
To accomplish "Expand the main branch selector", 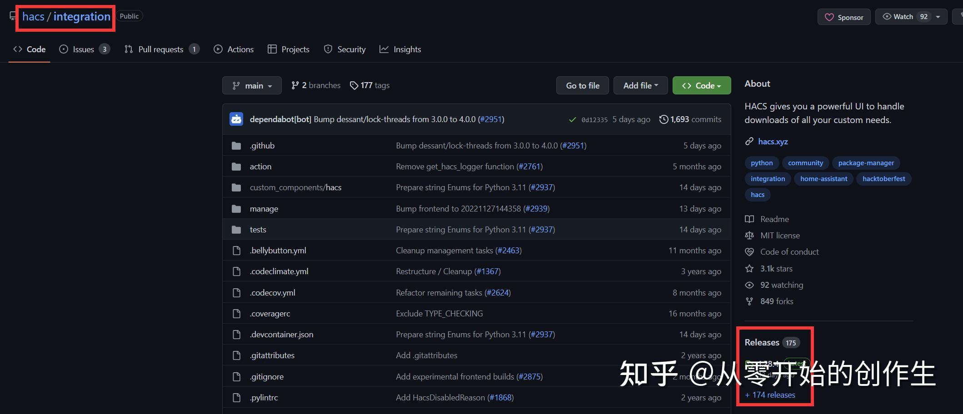I will (x=252, y=85).
